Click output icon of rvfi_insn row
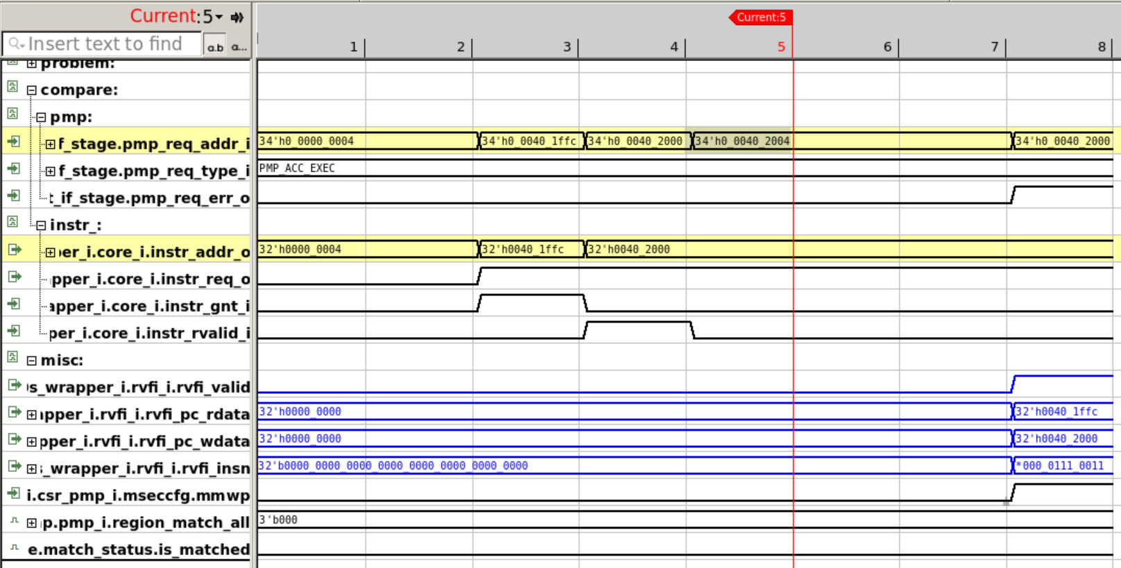Viewport: 1121px width, 568px height. click(14, 466)
